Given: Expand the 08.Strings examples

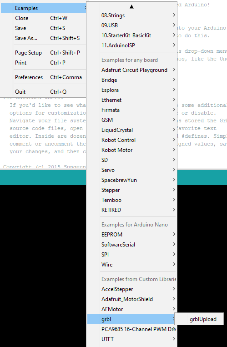Looking at the screenshot, I should pos(132,15).
